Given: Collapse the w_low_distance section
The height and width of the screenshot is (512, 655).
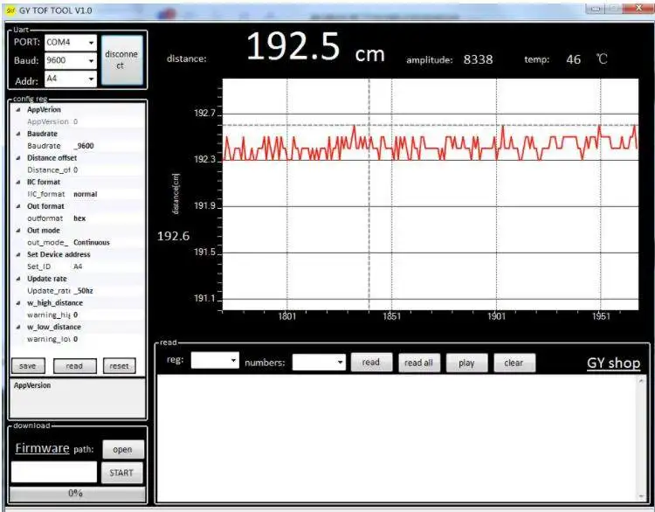Looking at the screenshot, I should pyautogui.click(x=18, y=328).
